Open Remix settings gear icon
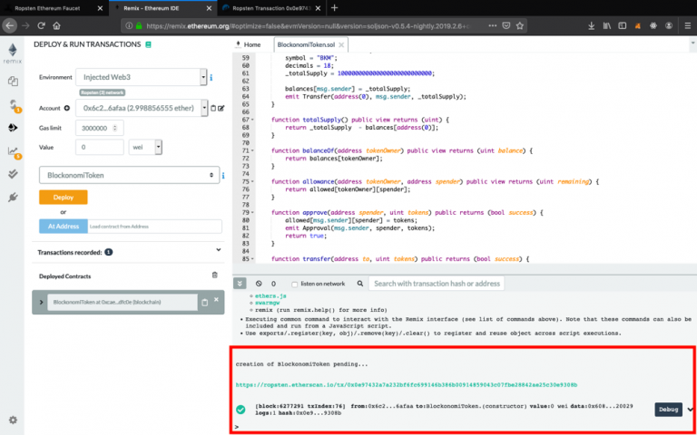The height and width of the screenshot is (435, 697). pyautogui.click(x=13, y=420)
